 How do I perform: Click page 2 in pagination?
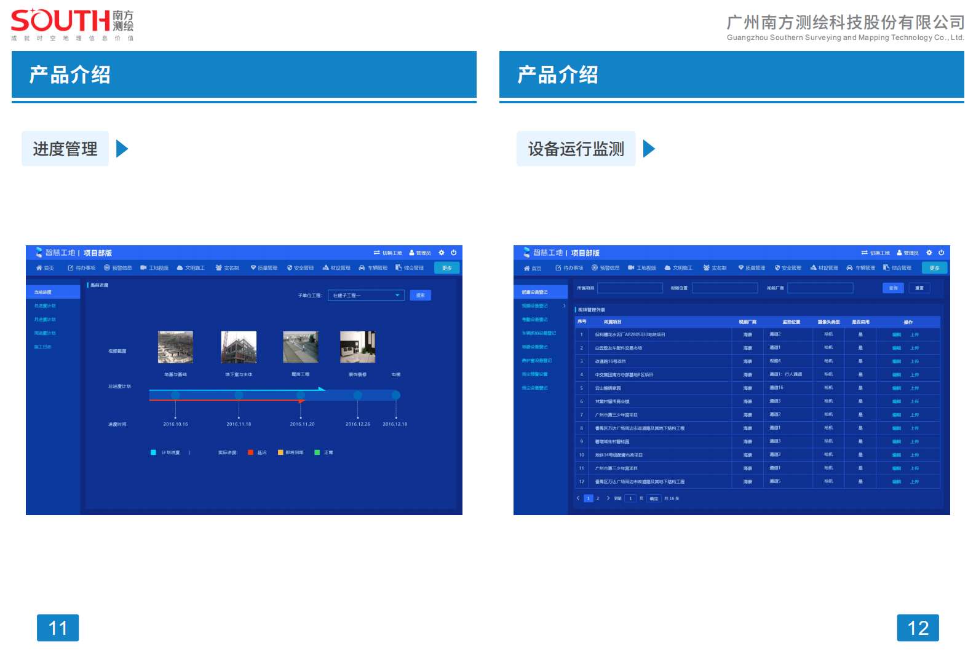tap(598, 498)
